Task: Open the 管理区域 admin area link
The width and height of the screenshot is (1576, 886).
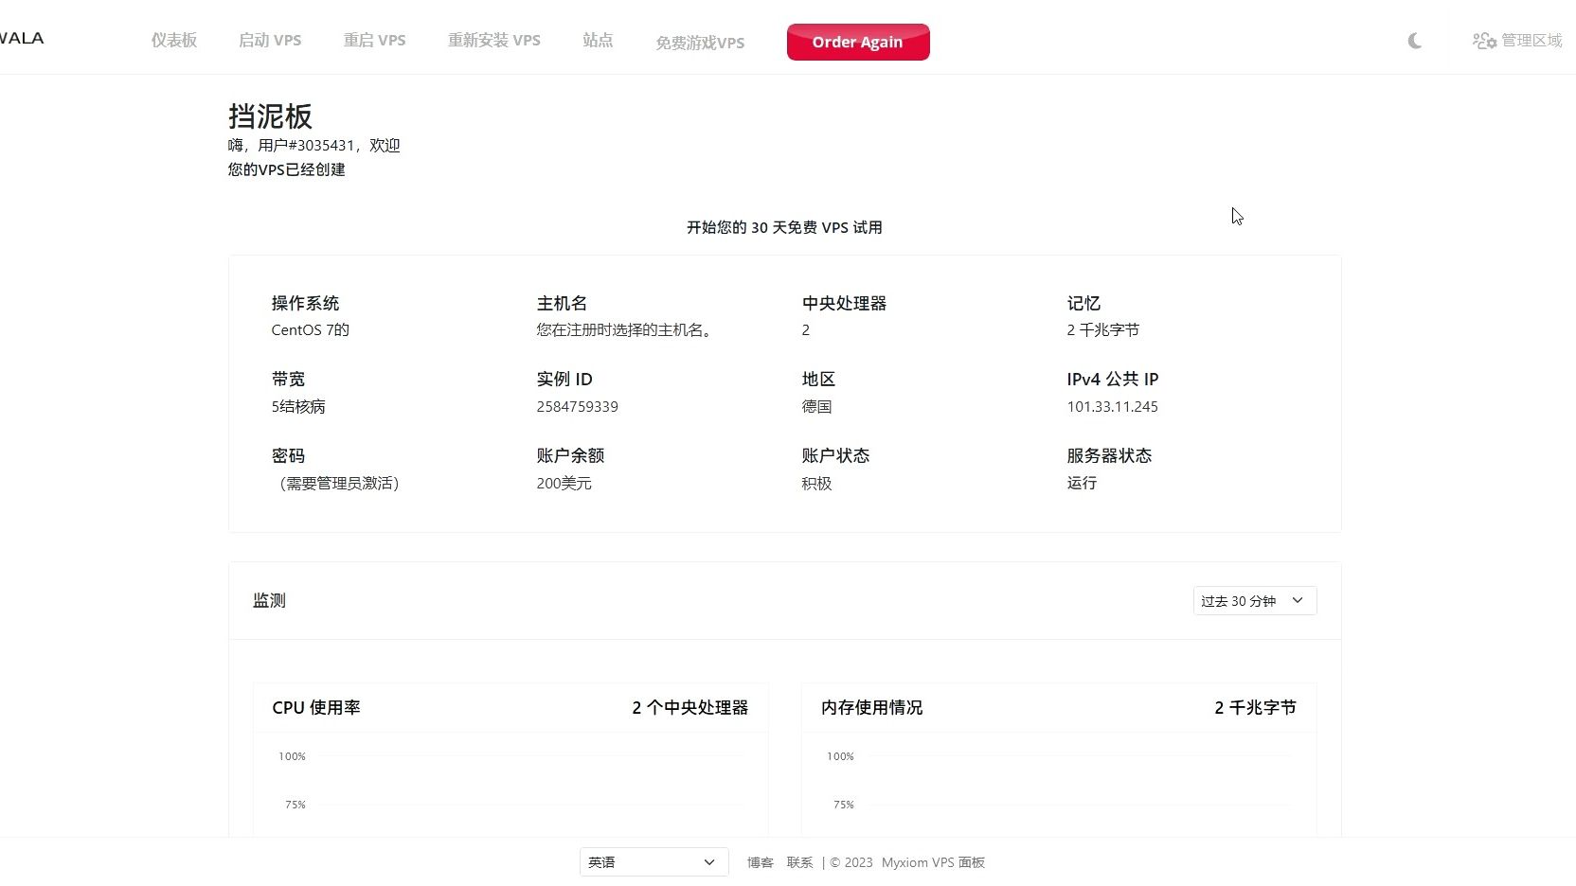Action: (1517, 41)
